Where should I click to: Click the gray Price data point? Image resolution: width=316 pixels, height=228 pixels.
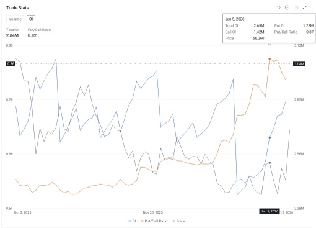pos(270,163)
